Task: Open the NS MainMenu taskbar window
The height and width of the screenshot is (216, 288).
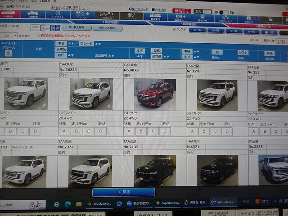Action: click(99, 204)
